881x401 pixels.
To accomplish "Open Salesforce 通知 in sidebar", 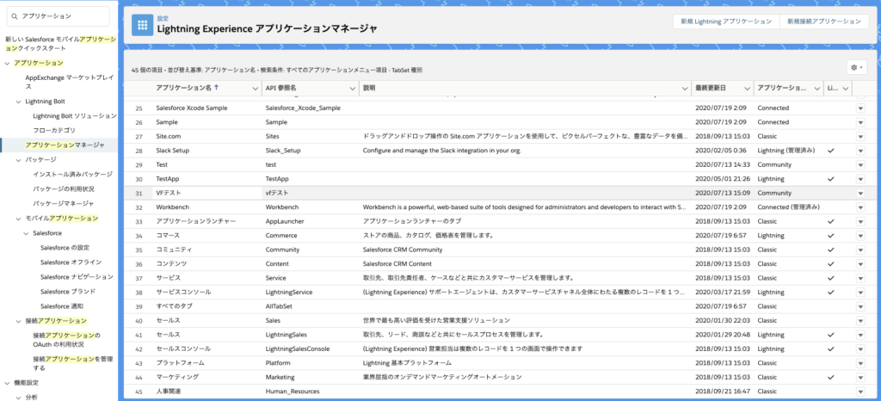I will [x=62, y=306].
